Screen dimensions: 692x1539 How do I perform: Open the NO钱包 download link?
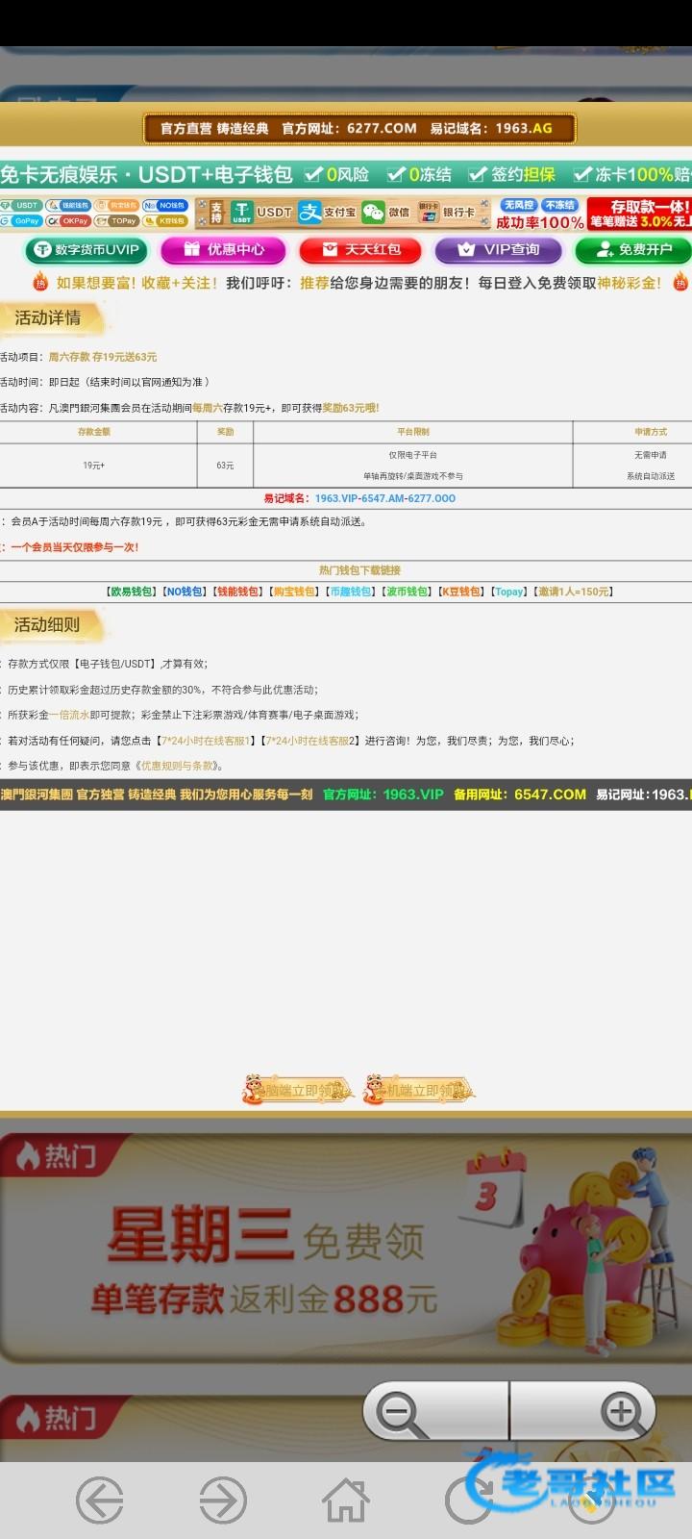point(184,592)
